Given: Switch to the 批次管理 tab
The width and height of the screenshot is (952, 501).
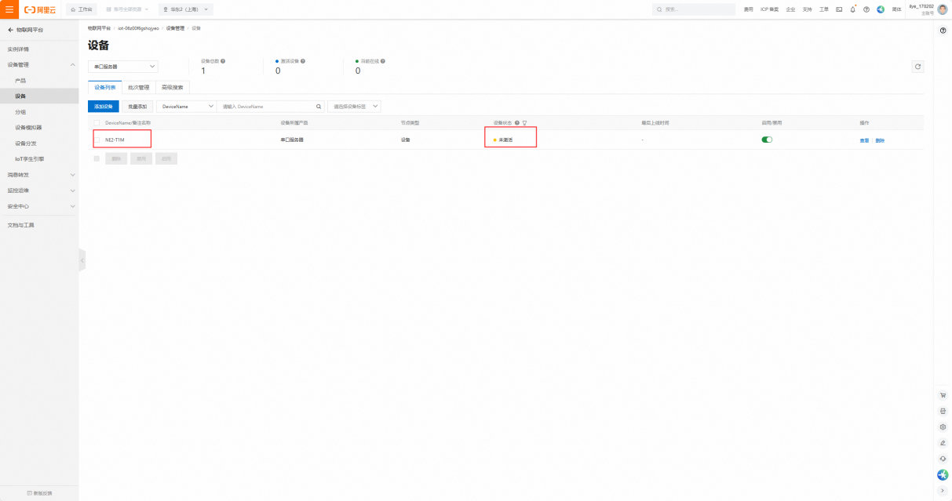Looking at the screenshot, I should [138, 88].
